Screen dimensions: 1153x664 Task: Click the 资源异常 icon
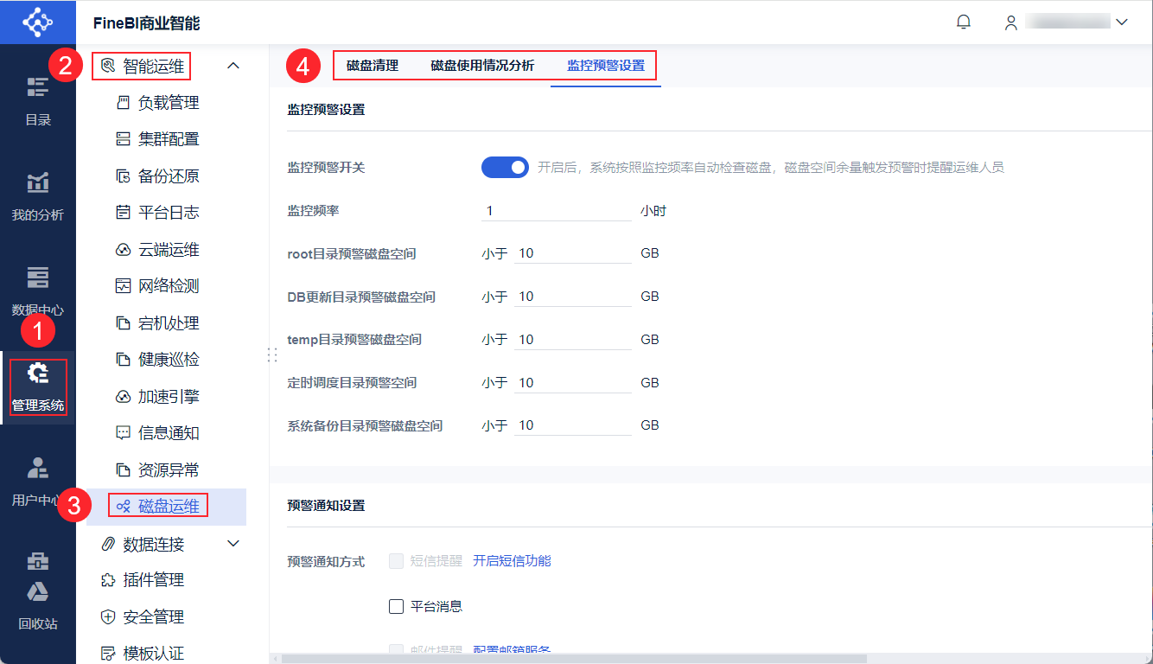click(123, 470)
